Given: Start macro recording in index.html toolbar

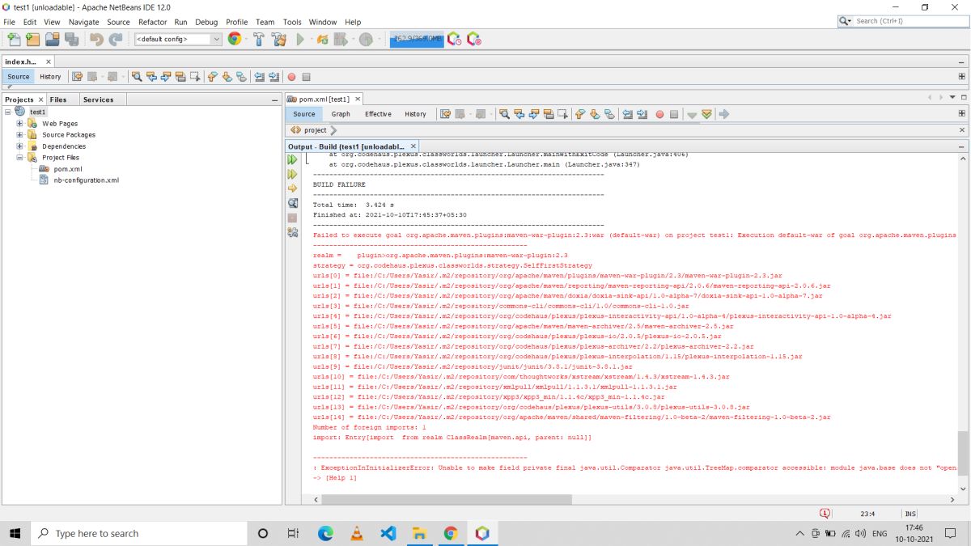Looking at the screenshot, I should point(291,77).
